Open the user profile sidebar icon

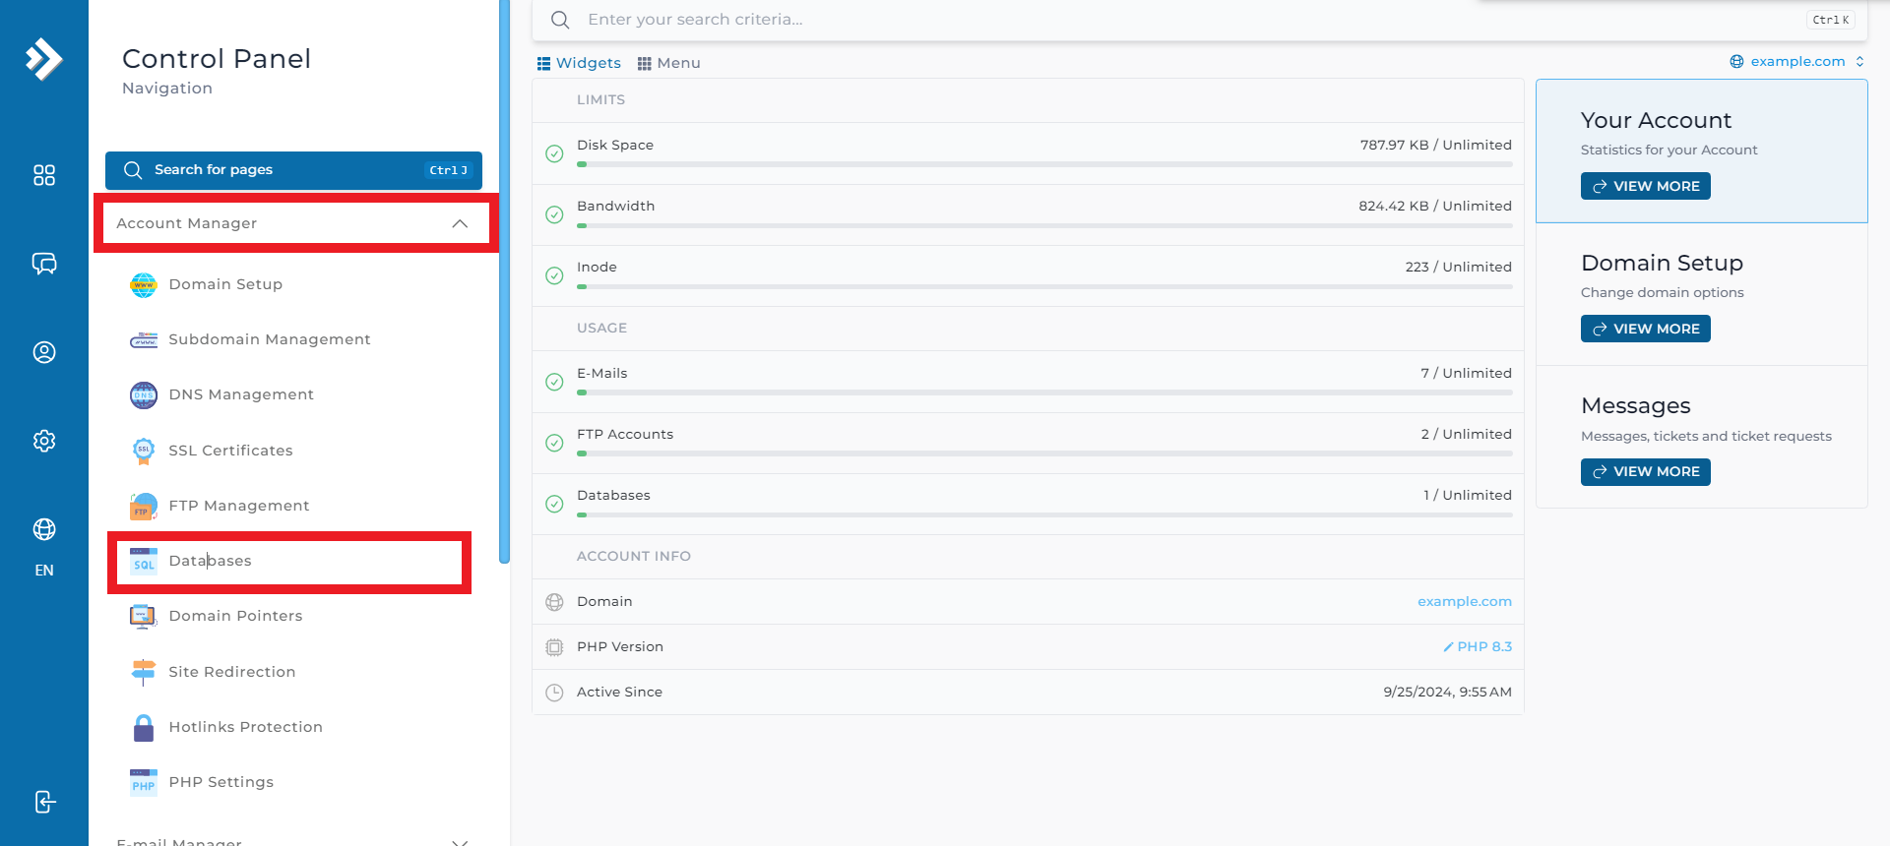click(x=44, y=352)
